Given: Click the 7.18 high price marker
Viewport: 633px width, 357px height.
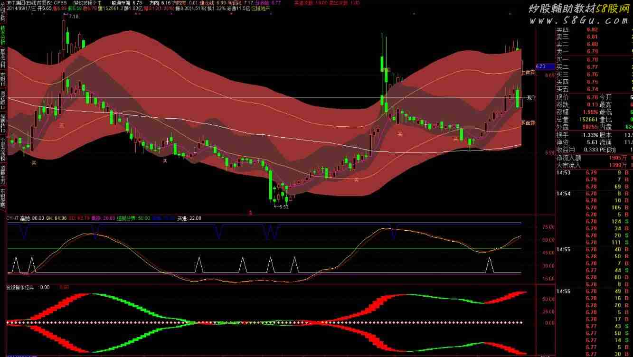Looking at the screenshot, I should point(73,17).
